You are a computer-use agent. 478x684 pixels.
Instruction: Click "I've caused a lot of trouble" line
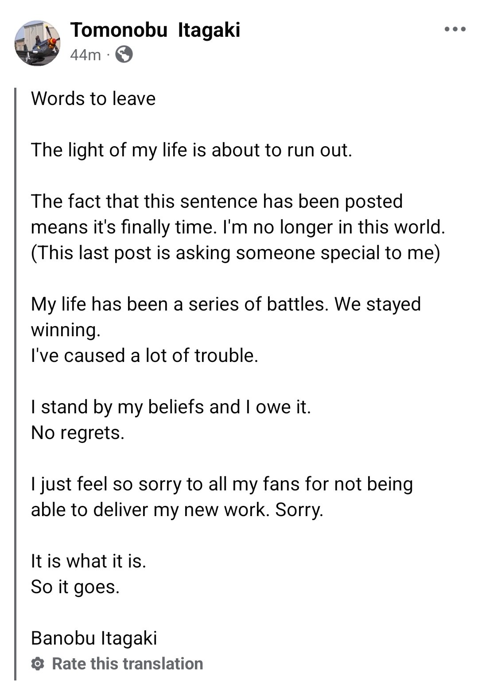point(144,355)
